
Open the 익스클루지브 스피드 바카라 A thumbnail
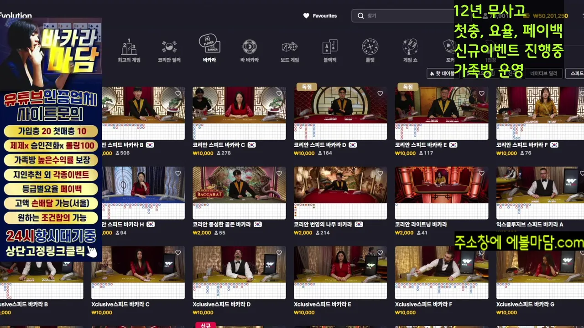tap(540, 193)
